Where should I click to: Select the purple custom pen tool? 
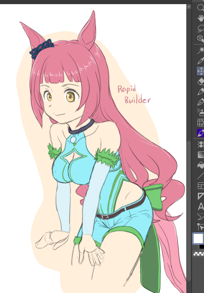pos(200,133)
